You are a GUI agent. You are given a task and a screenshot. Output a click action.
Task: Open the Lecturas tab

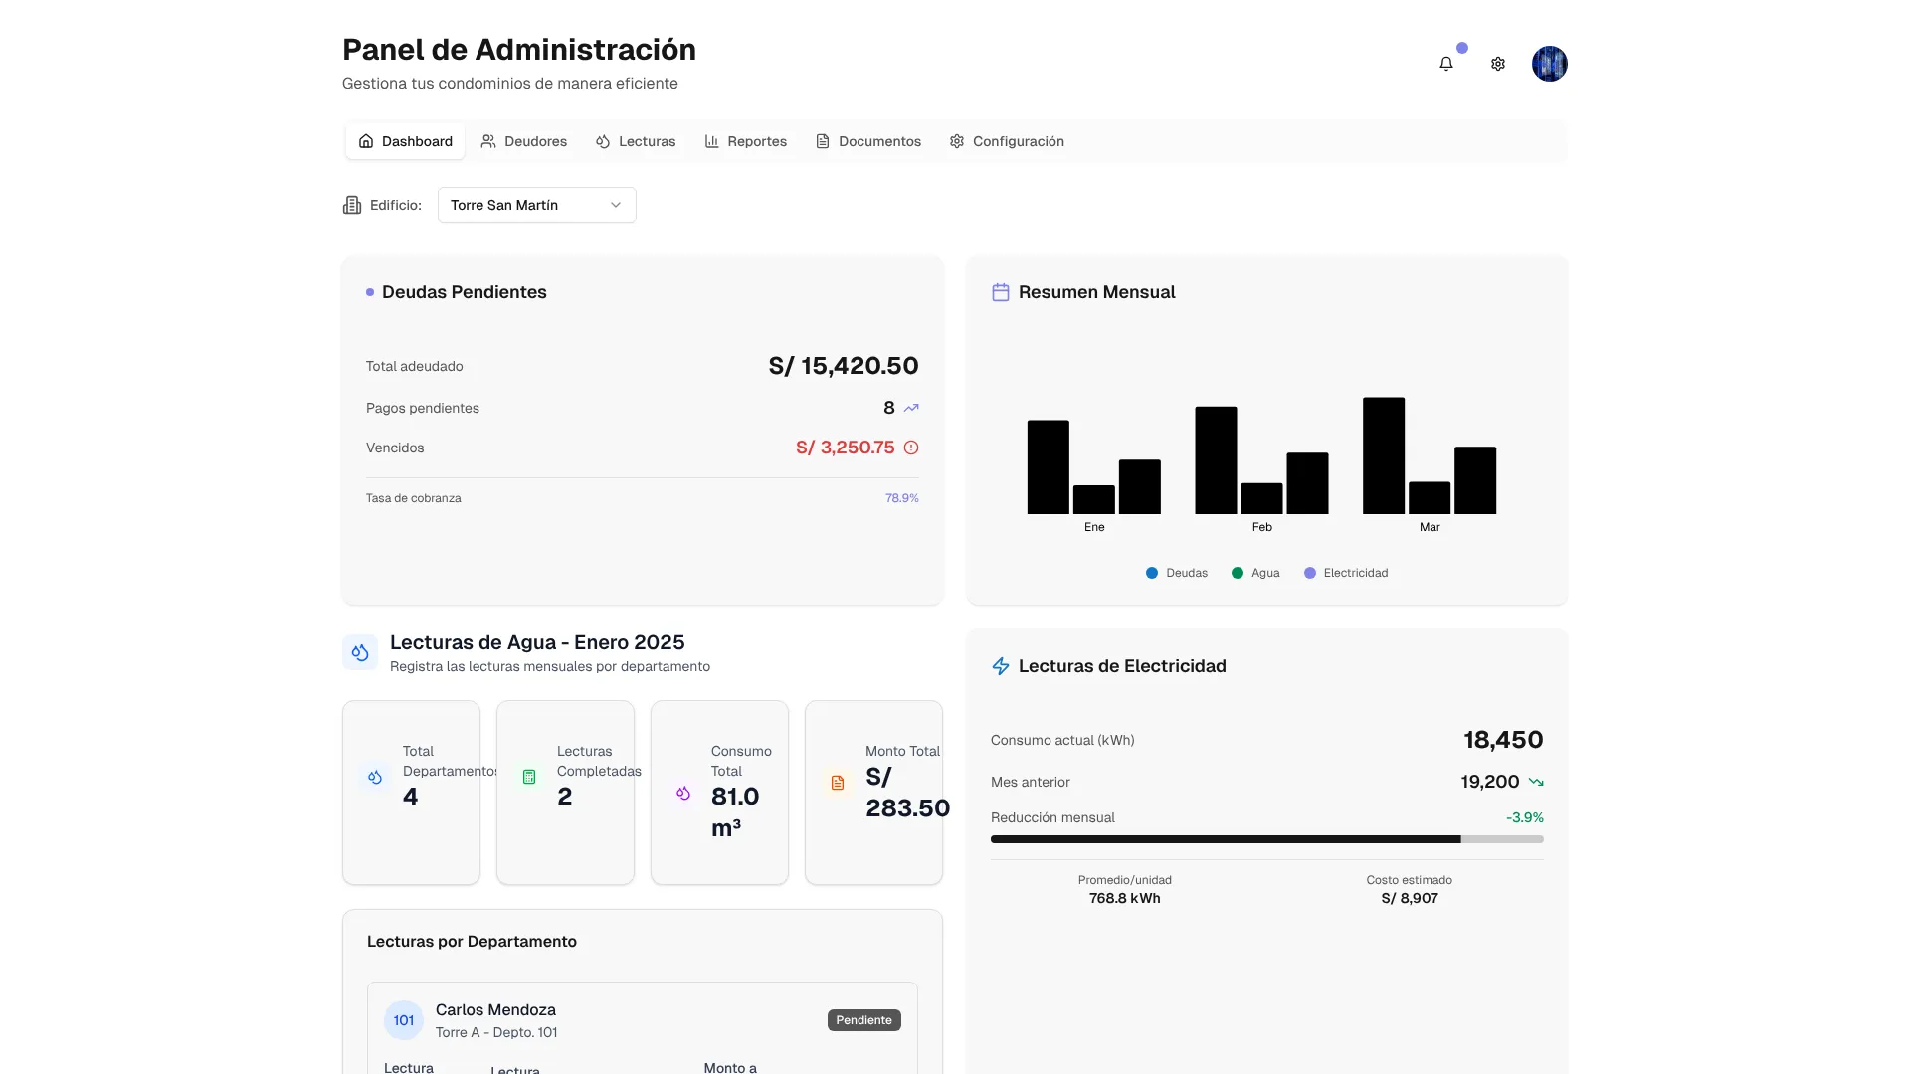(x=636, y=141)
